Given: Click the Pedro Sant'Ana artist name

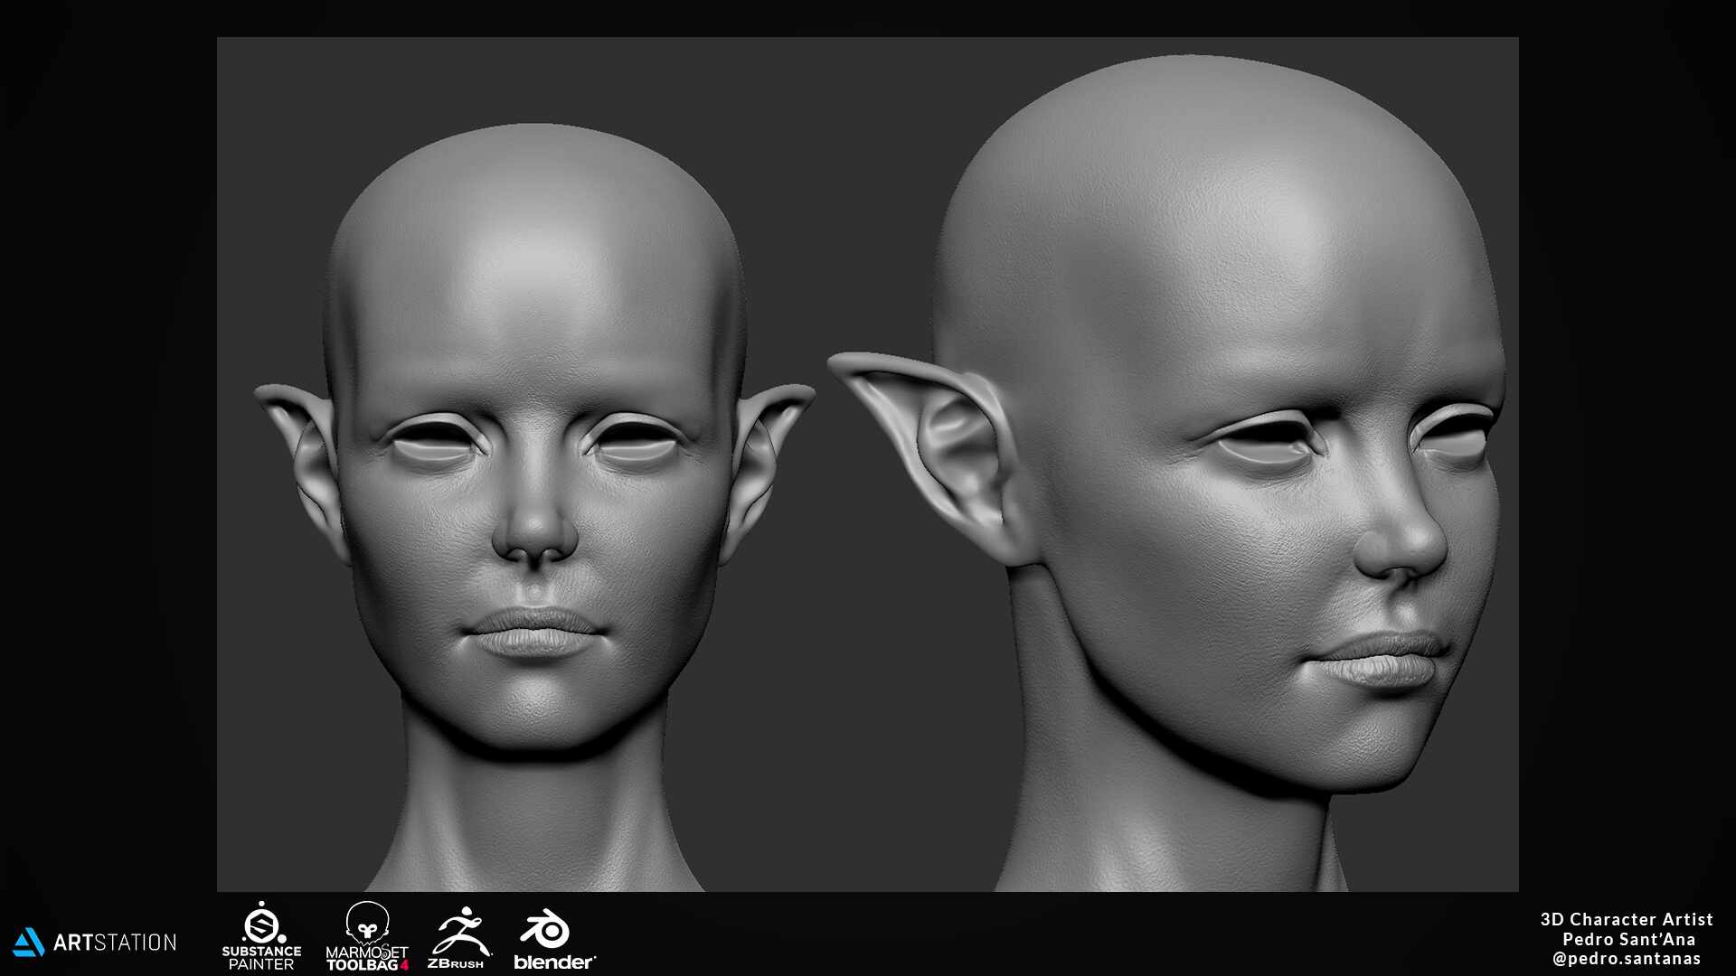Looking at the screenshot, I should click(x=1628, y=939).
